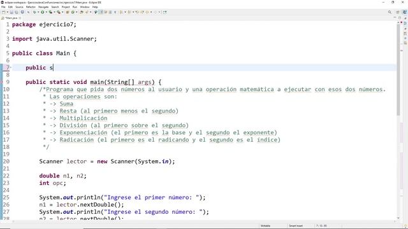The image size is (408, 229).
Task: Open the Window menu
Action: [85, 7]
